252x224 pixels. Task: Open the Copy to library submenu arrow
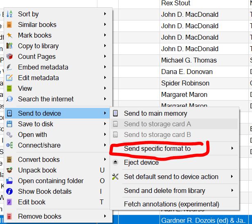pyautogui.click(x=105, y=46)
